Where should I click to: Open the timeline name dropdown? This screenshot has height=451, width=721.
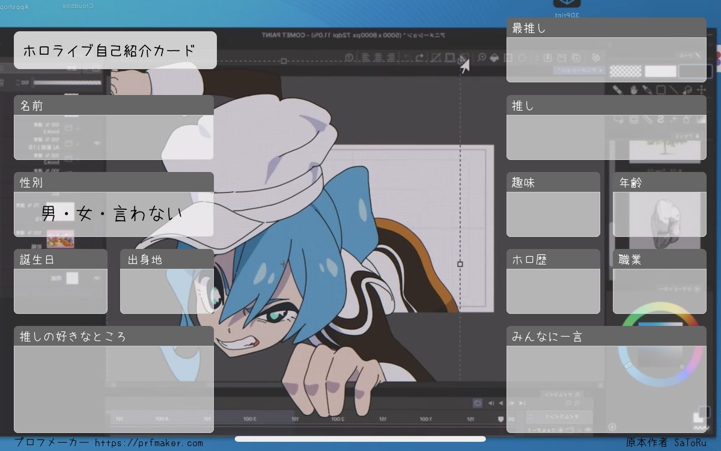click(x=559, y=417)
